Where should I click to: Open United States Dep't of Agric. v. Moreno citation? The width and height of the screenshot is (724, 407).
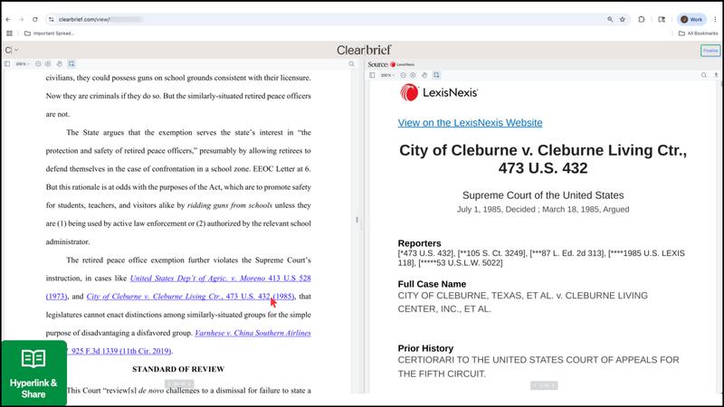coord(220,279)
